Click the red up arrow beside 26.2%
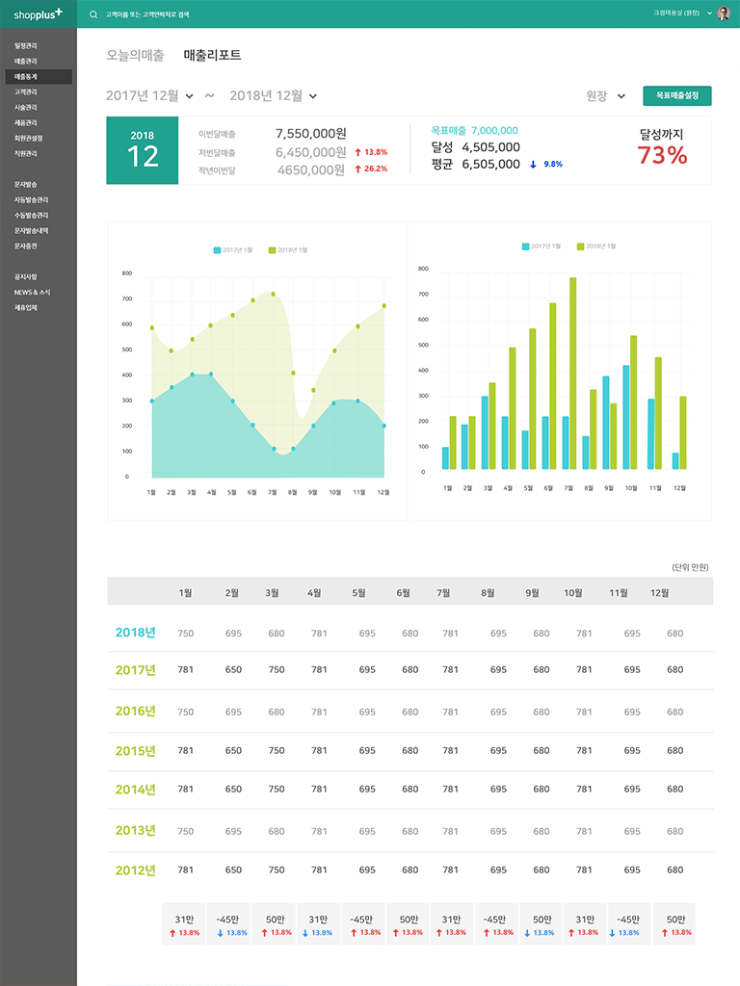This screenshot has width=740, height=986. click(x=357, y=169)
